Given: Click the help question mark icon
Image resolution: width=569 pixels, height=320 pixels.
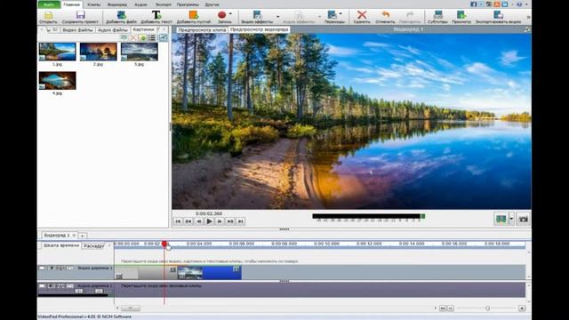Looking at the screenshot, I should pos(519,4).
